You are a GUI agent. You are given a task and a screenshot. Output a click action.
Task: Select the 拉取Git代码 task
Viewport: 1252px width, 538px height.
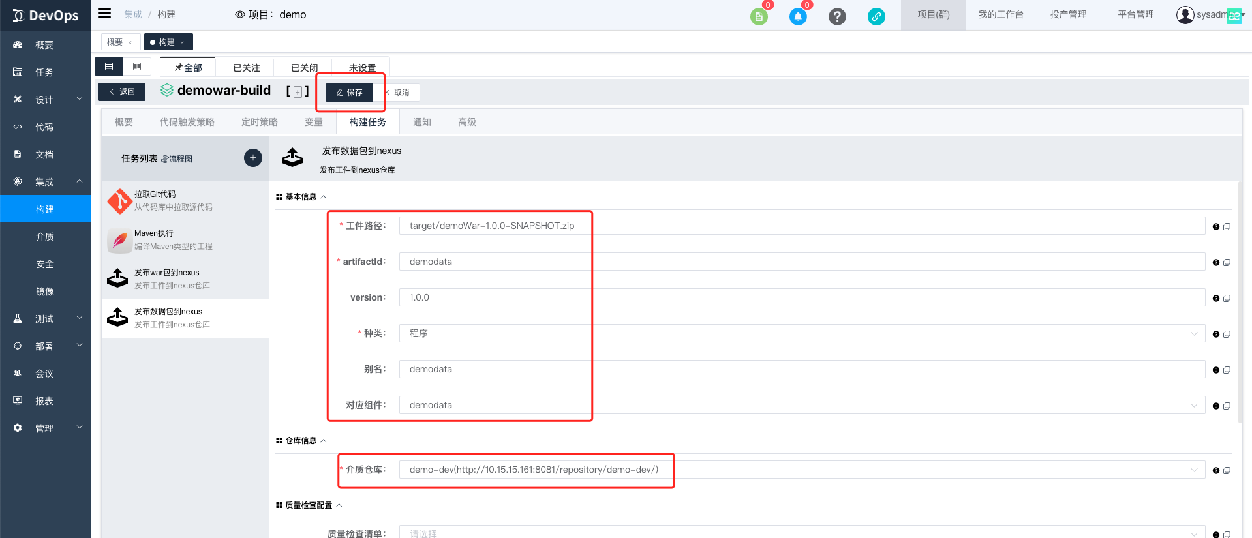coord(185,201)
